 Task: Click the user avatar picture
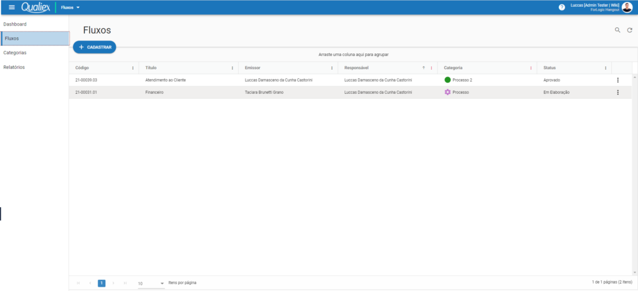point(627,7)
